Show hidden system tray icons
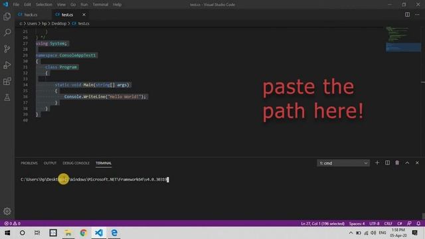The width and height of the screenshot is (425, 239). pyautogui.click(x=351, y=233)
